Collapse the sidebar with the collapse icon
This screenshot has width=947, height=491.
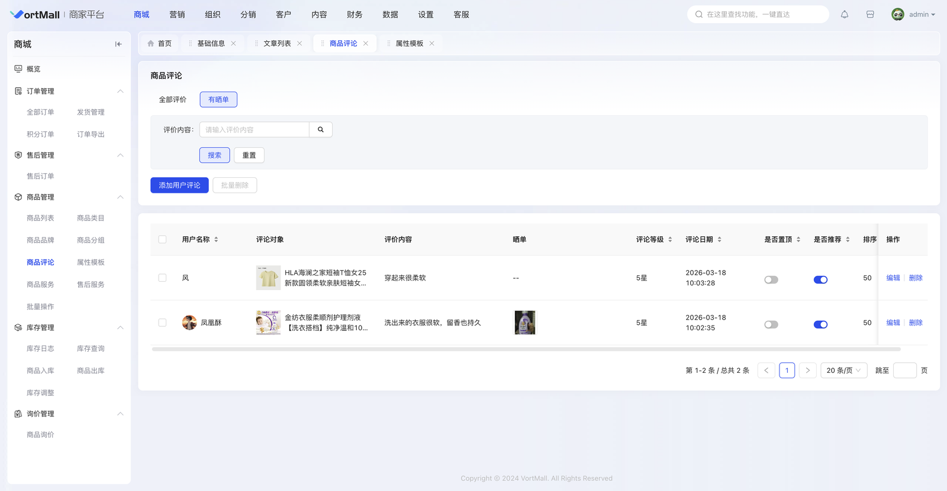(118, 44)
